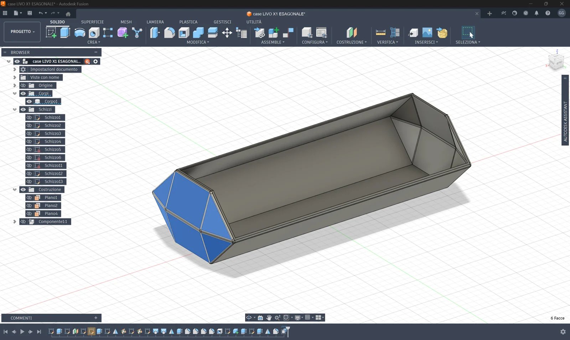Show Piano4 plane via eye icon
The image size is (570, 340).
point(29,214)
